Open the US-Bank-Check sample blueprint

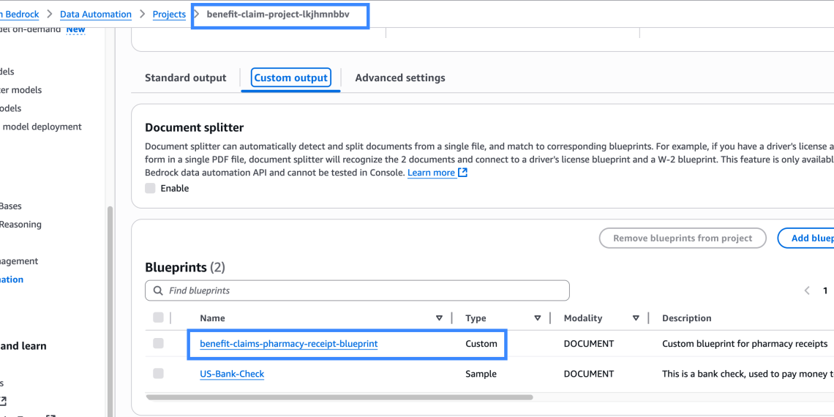pos(232,374)
